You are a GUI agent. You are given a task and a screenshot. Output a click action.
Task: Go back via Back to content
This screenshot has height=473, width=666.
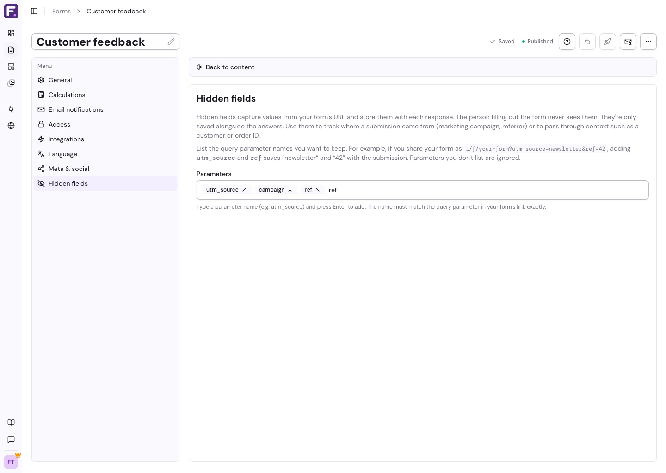pyautogui.click(x=225, y=67)
